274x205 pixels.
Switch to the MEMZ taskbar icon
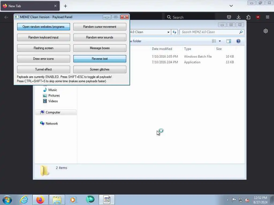pyautogui.click(x=107, y=200)
